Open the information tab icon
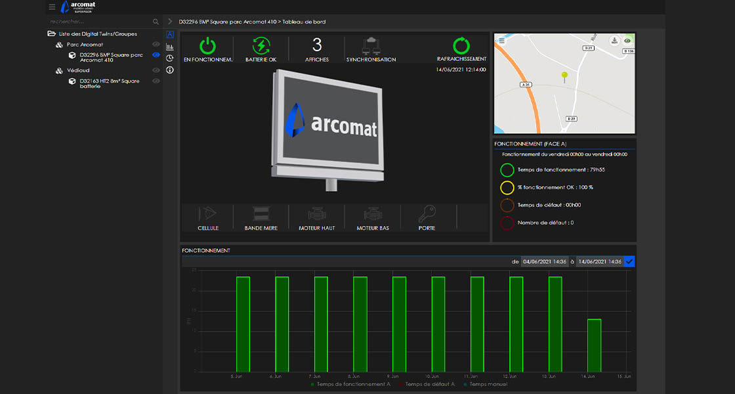This screenshot has height=394, width=735. 170,70
